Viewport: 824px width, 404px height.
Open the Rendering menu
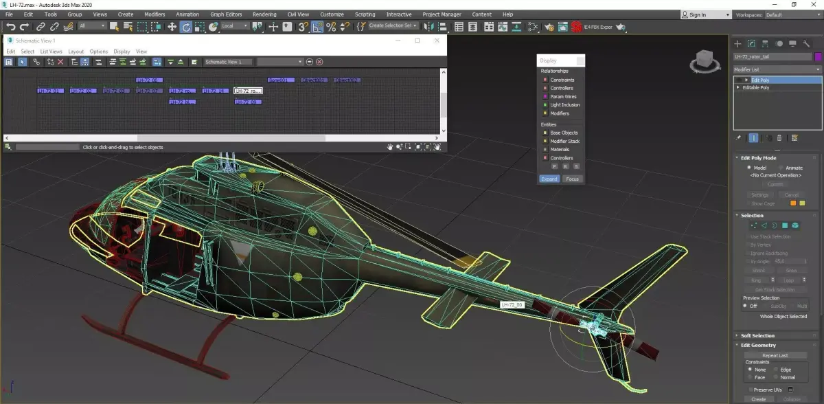coord(264,14)
